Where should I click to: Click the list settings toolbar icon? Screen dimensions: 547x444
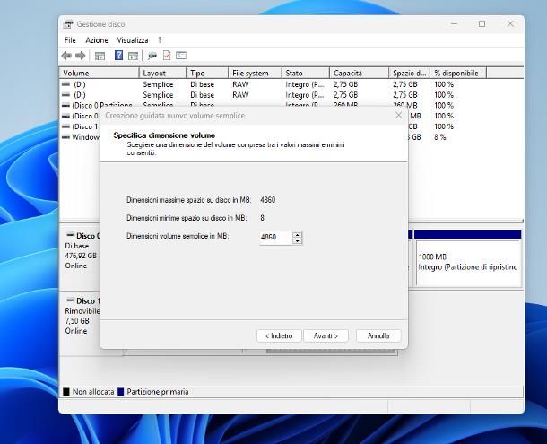(x=181, y=55)
